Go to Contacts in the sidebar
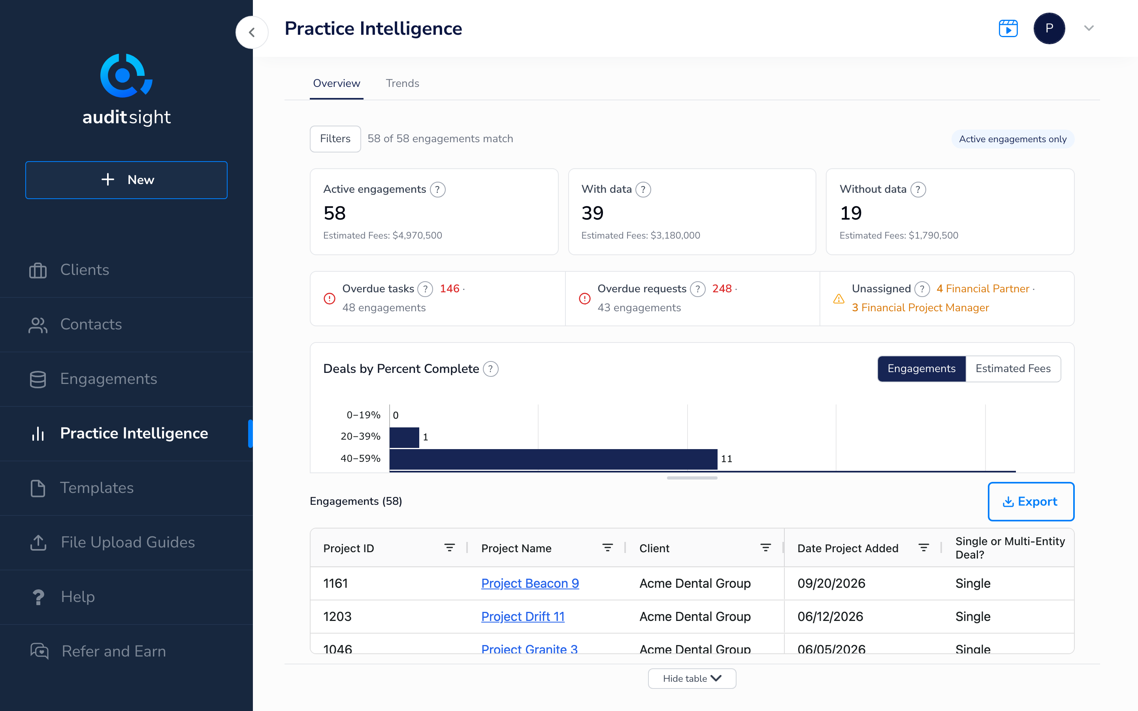 [x=126, y=324]
